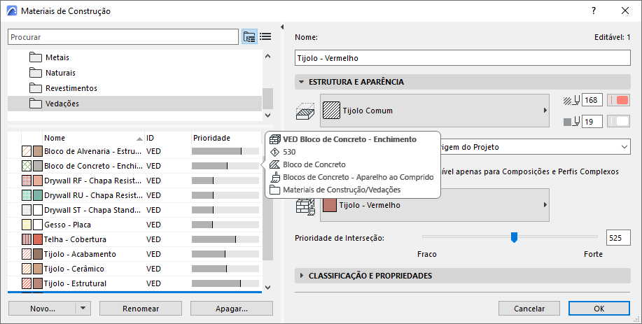This screenshot has height=324, width=642.
Task: Click Drywall RU green surface swatch
Action: (x=38, y=195)
